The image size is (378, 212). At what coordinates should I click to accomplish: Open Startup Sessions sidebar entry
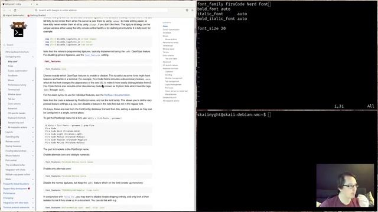tap(13, 146)
